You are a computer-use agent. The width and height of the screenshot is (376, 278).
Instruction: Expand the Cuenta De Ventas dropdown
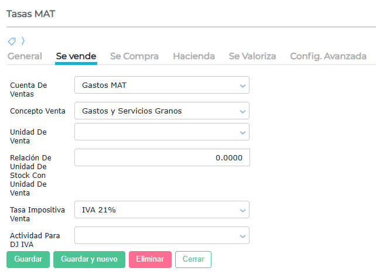click(x=162, y=85)
